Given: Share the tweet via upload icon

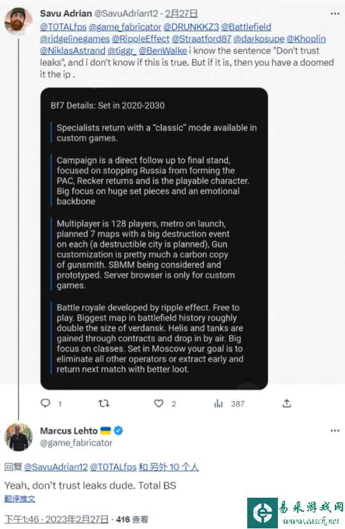Looking at the screenshot, I should (287, 403).
